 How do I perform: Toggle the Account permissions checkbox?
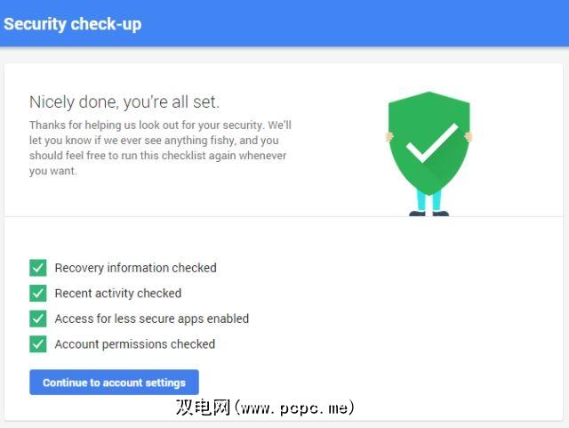click(x=38, y=343)
